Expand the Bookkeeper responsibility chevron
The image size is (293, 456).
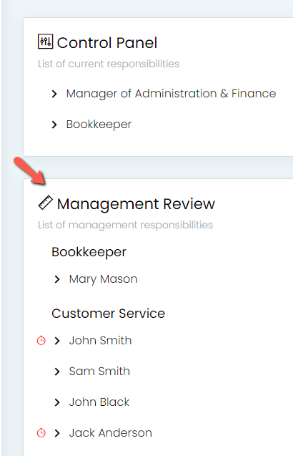pyautogui.click(x=54, y=125)
